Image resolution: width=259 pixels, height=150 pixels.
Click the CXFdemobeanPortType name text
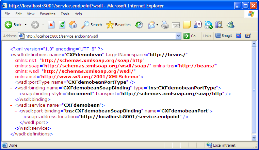click(x=97, y=82)
